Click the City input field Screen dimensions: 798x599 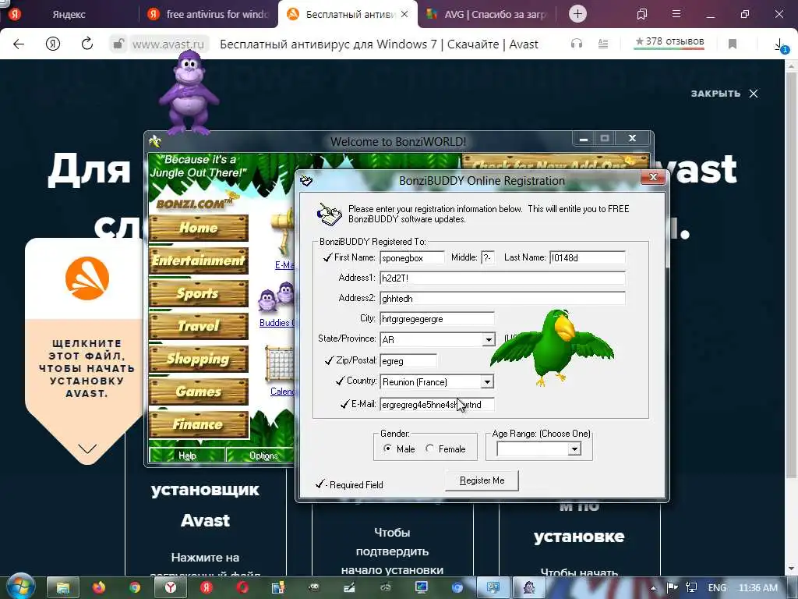437,319
